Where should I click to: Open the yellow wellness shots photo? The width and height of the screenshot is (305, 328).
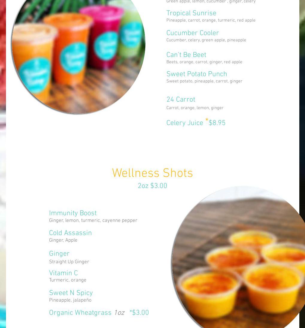239,257
